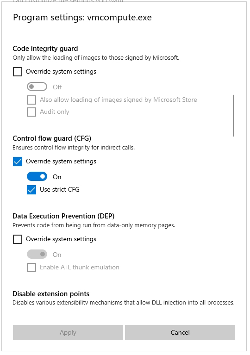Click the Apply button
Image resolution: width=250 pixels, height=355 pixels.
pos(68,332)
